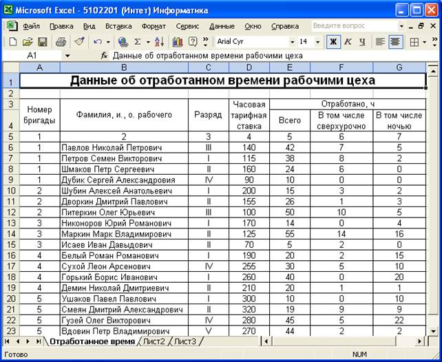Click the Print icon in toolbar
The width and height of the screenshot is (442, 362).
(x=60, y=42)
